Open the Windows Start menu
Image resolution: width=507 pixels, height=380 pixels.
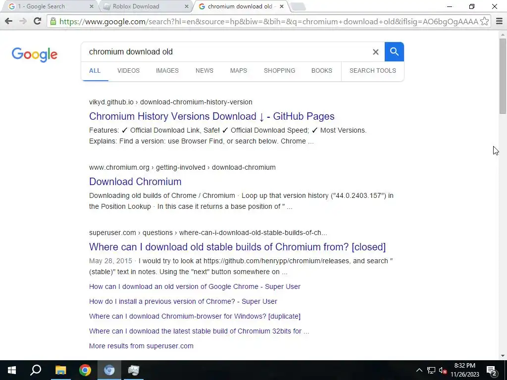tap(12, 370)
